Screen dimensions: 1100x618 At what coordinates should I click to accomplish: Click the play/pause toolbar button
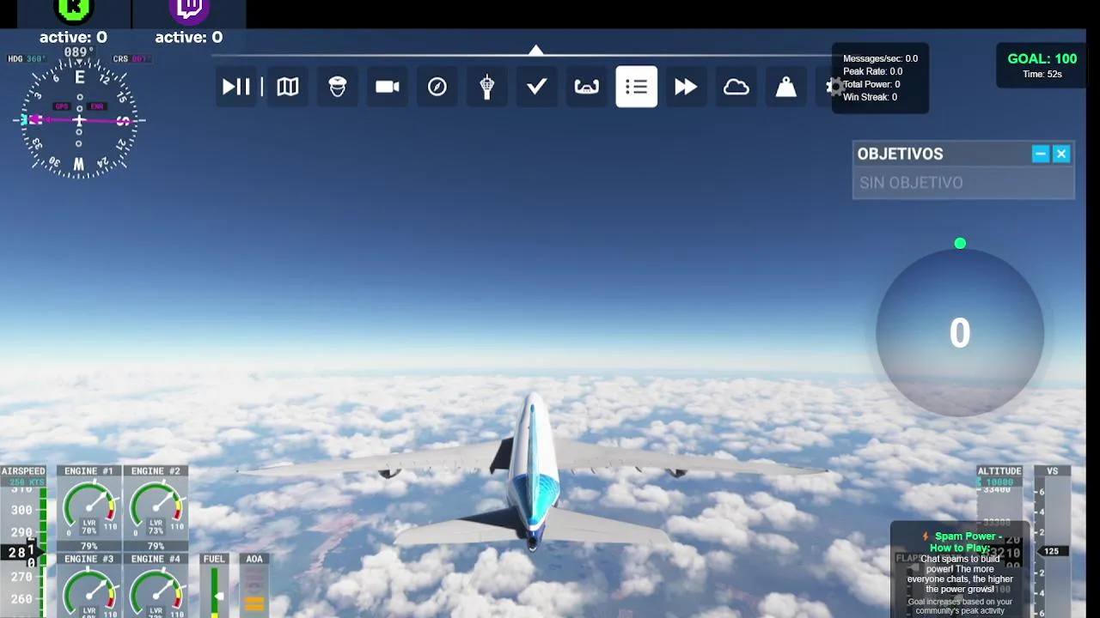click(x=236, y=87)
